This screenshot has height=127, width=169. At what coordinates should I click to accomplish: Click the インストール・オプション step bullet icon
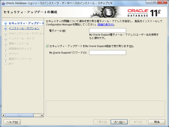pyautogui.click(x=6, y=28)
